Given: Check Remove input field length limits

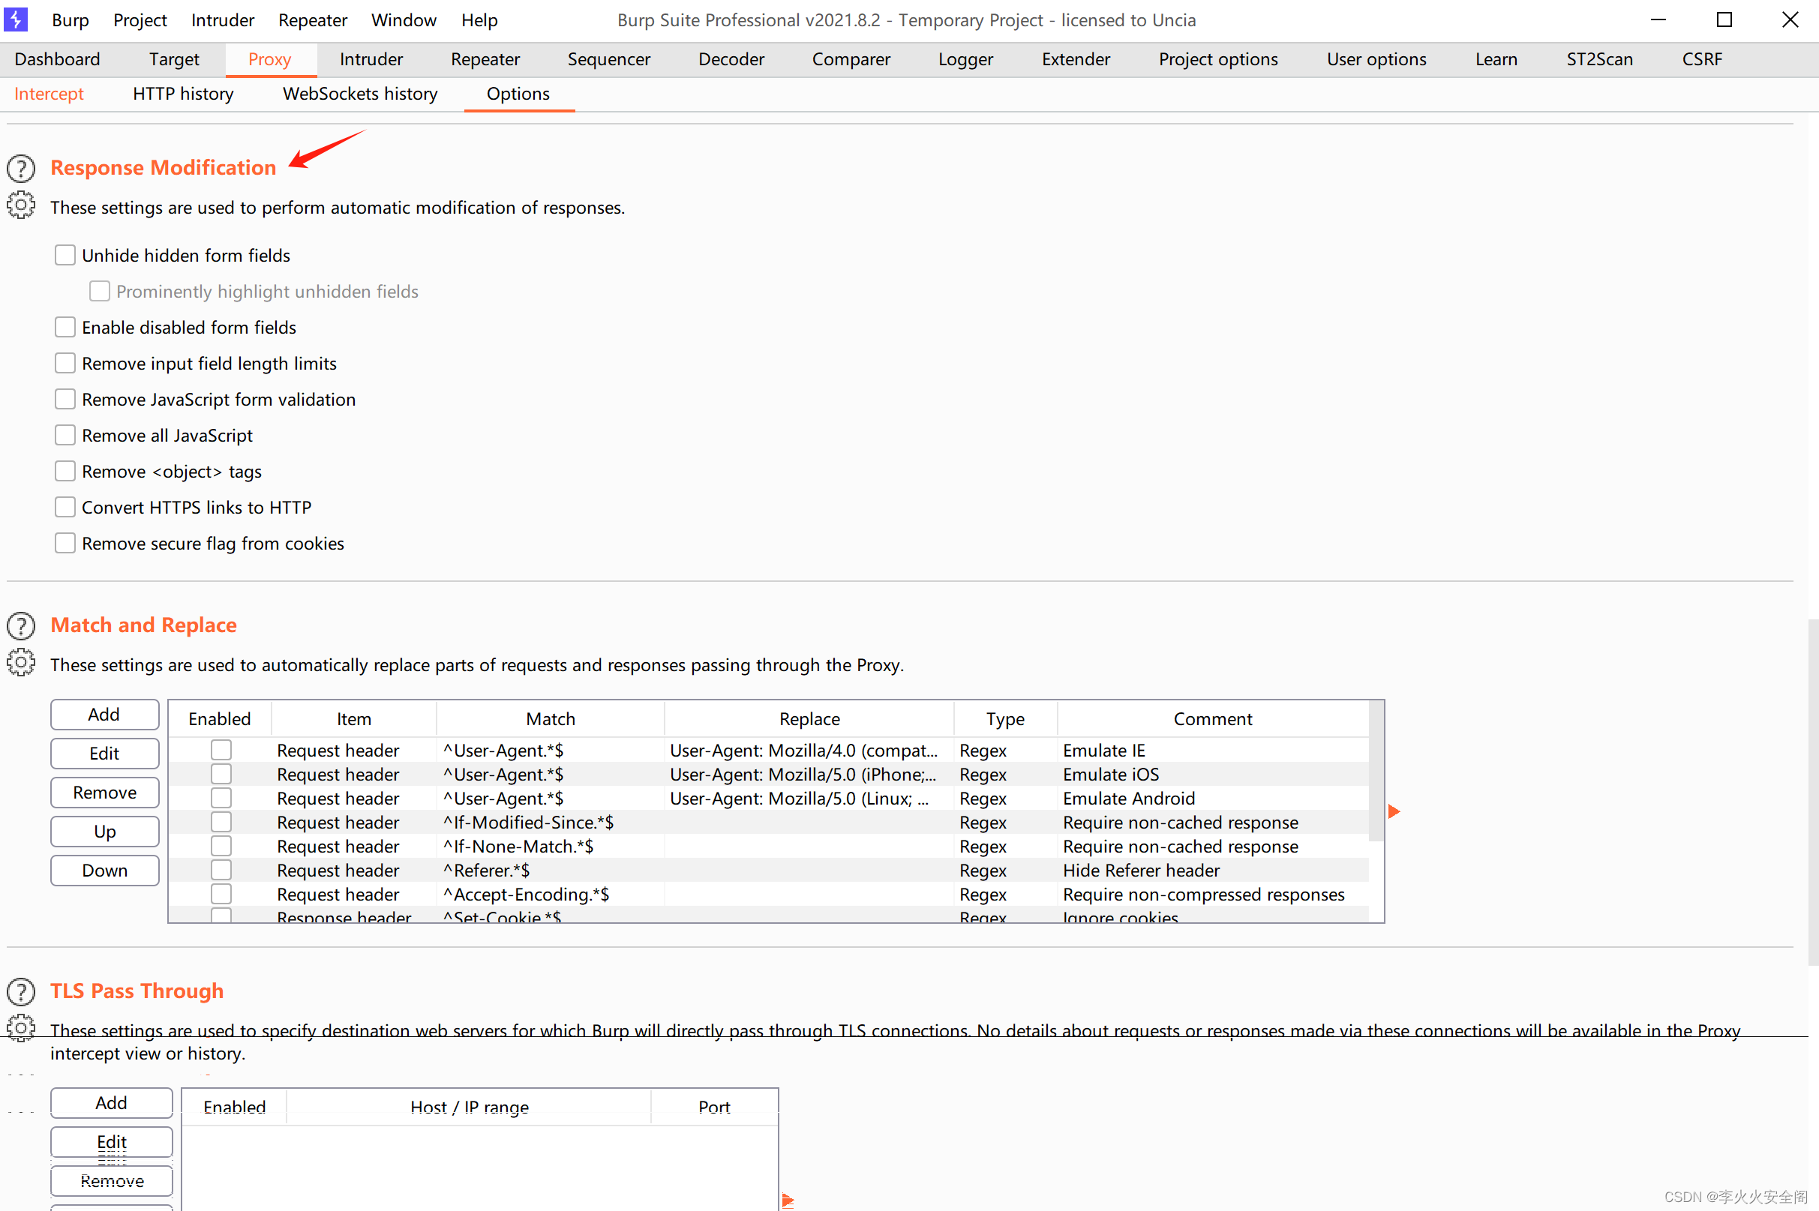Looking at the screenshot, I should click(65, 363).
